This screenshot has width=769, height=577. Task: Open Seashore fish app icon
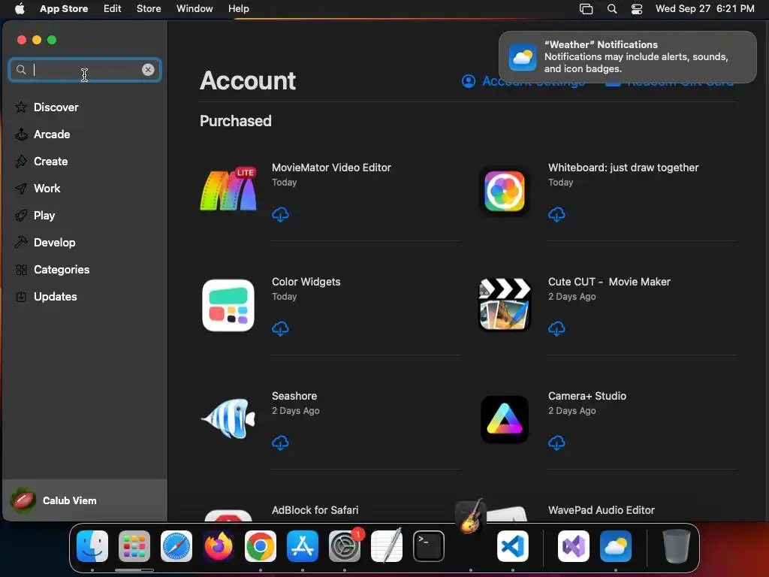[x=228, y=418]
